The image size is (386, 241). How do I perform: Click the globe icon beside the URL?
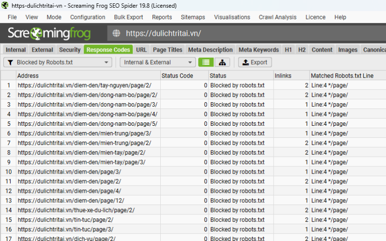[116, 33]
